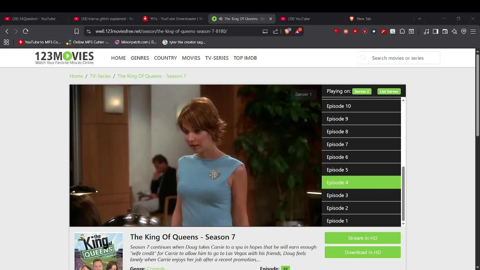Click the red magic wand extension icon
Screen dimensions: 480x270
point(383,31)
